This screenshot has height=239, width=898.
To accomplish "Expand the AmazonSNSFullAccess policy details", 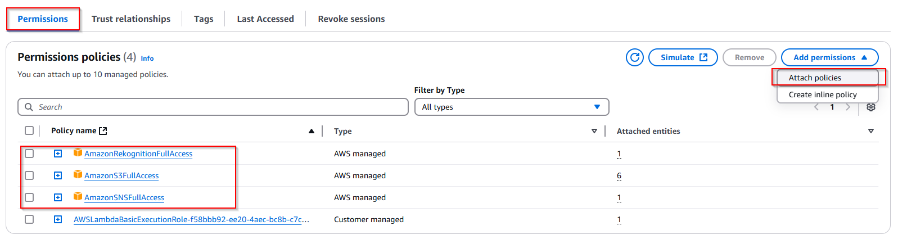I will point(58,197).
